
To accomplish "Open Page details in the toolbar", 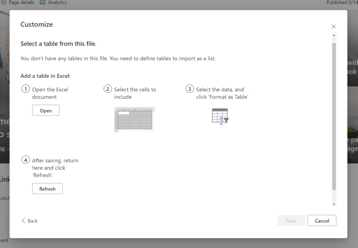I will click(18, 2).
